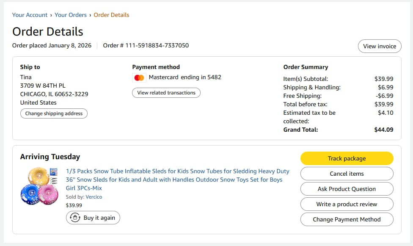This screenshot has height=246, width=413.
Task: Click the Order Details page heading
Action: pos(47,31)
